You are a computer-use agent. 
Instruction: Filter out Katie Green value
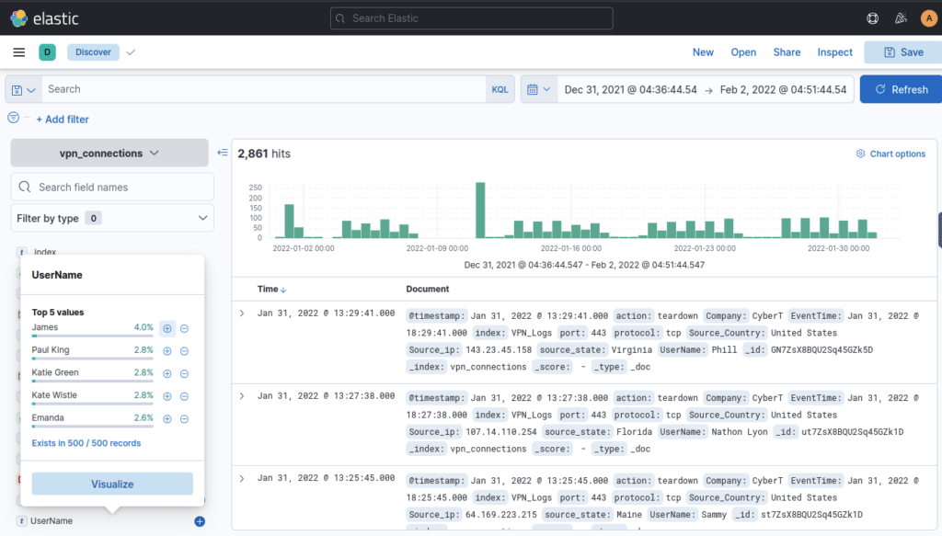(x=184, y=373)
